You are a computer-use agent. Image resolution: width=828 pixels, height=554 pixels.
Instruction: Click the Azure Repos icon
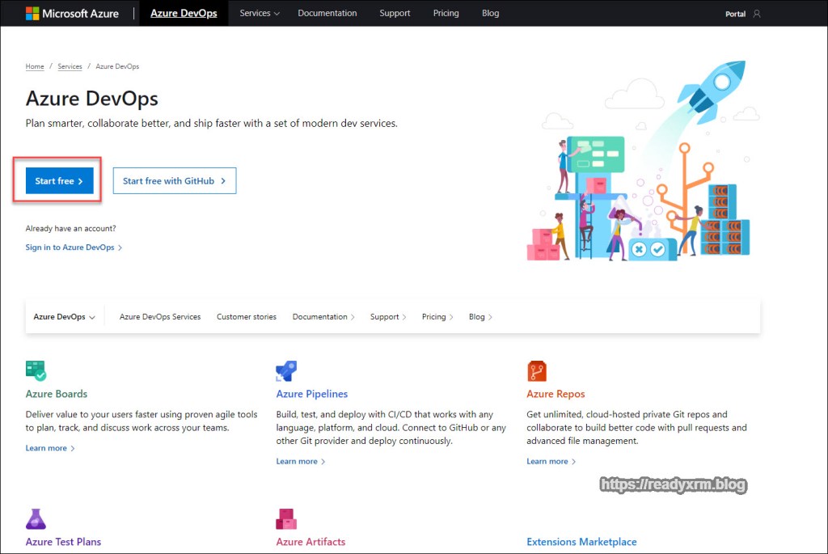pyautogui.click(x=537, y=371)
